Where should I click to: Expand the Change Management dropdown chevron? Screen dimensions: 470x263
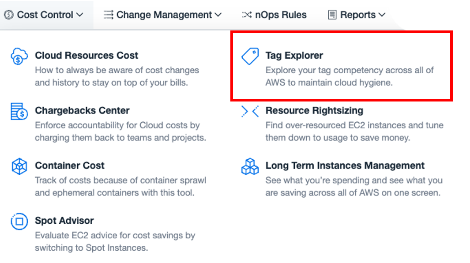coord(218,15)
